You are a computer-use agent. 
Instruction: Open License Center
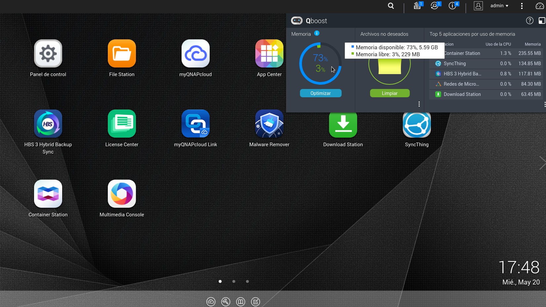(x=122, y=124)
